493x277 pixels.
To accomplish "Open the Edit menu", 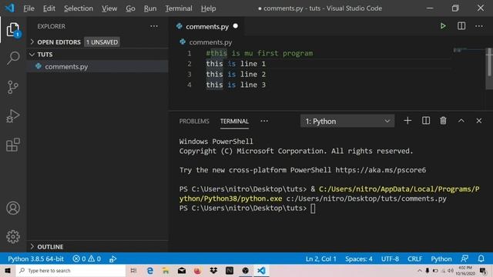I will tap(49, 8).
